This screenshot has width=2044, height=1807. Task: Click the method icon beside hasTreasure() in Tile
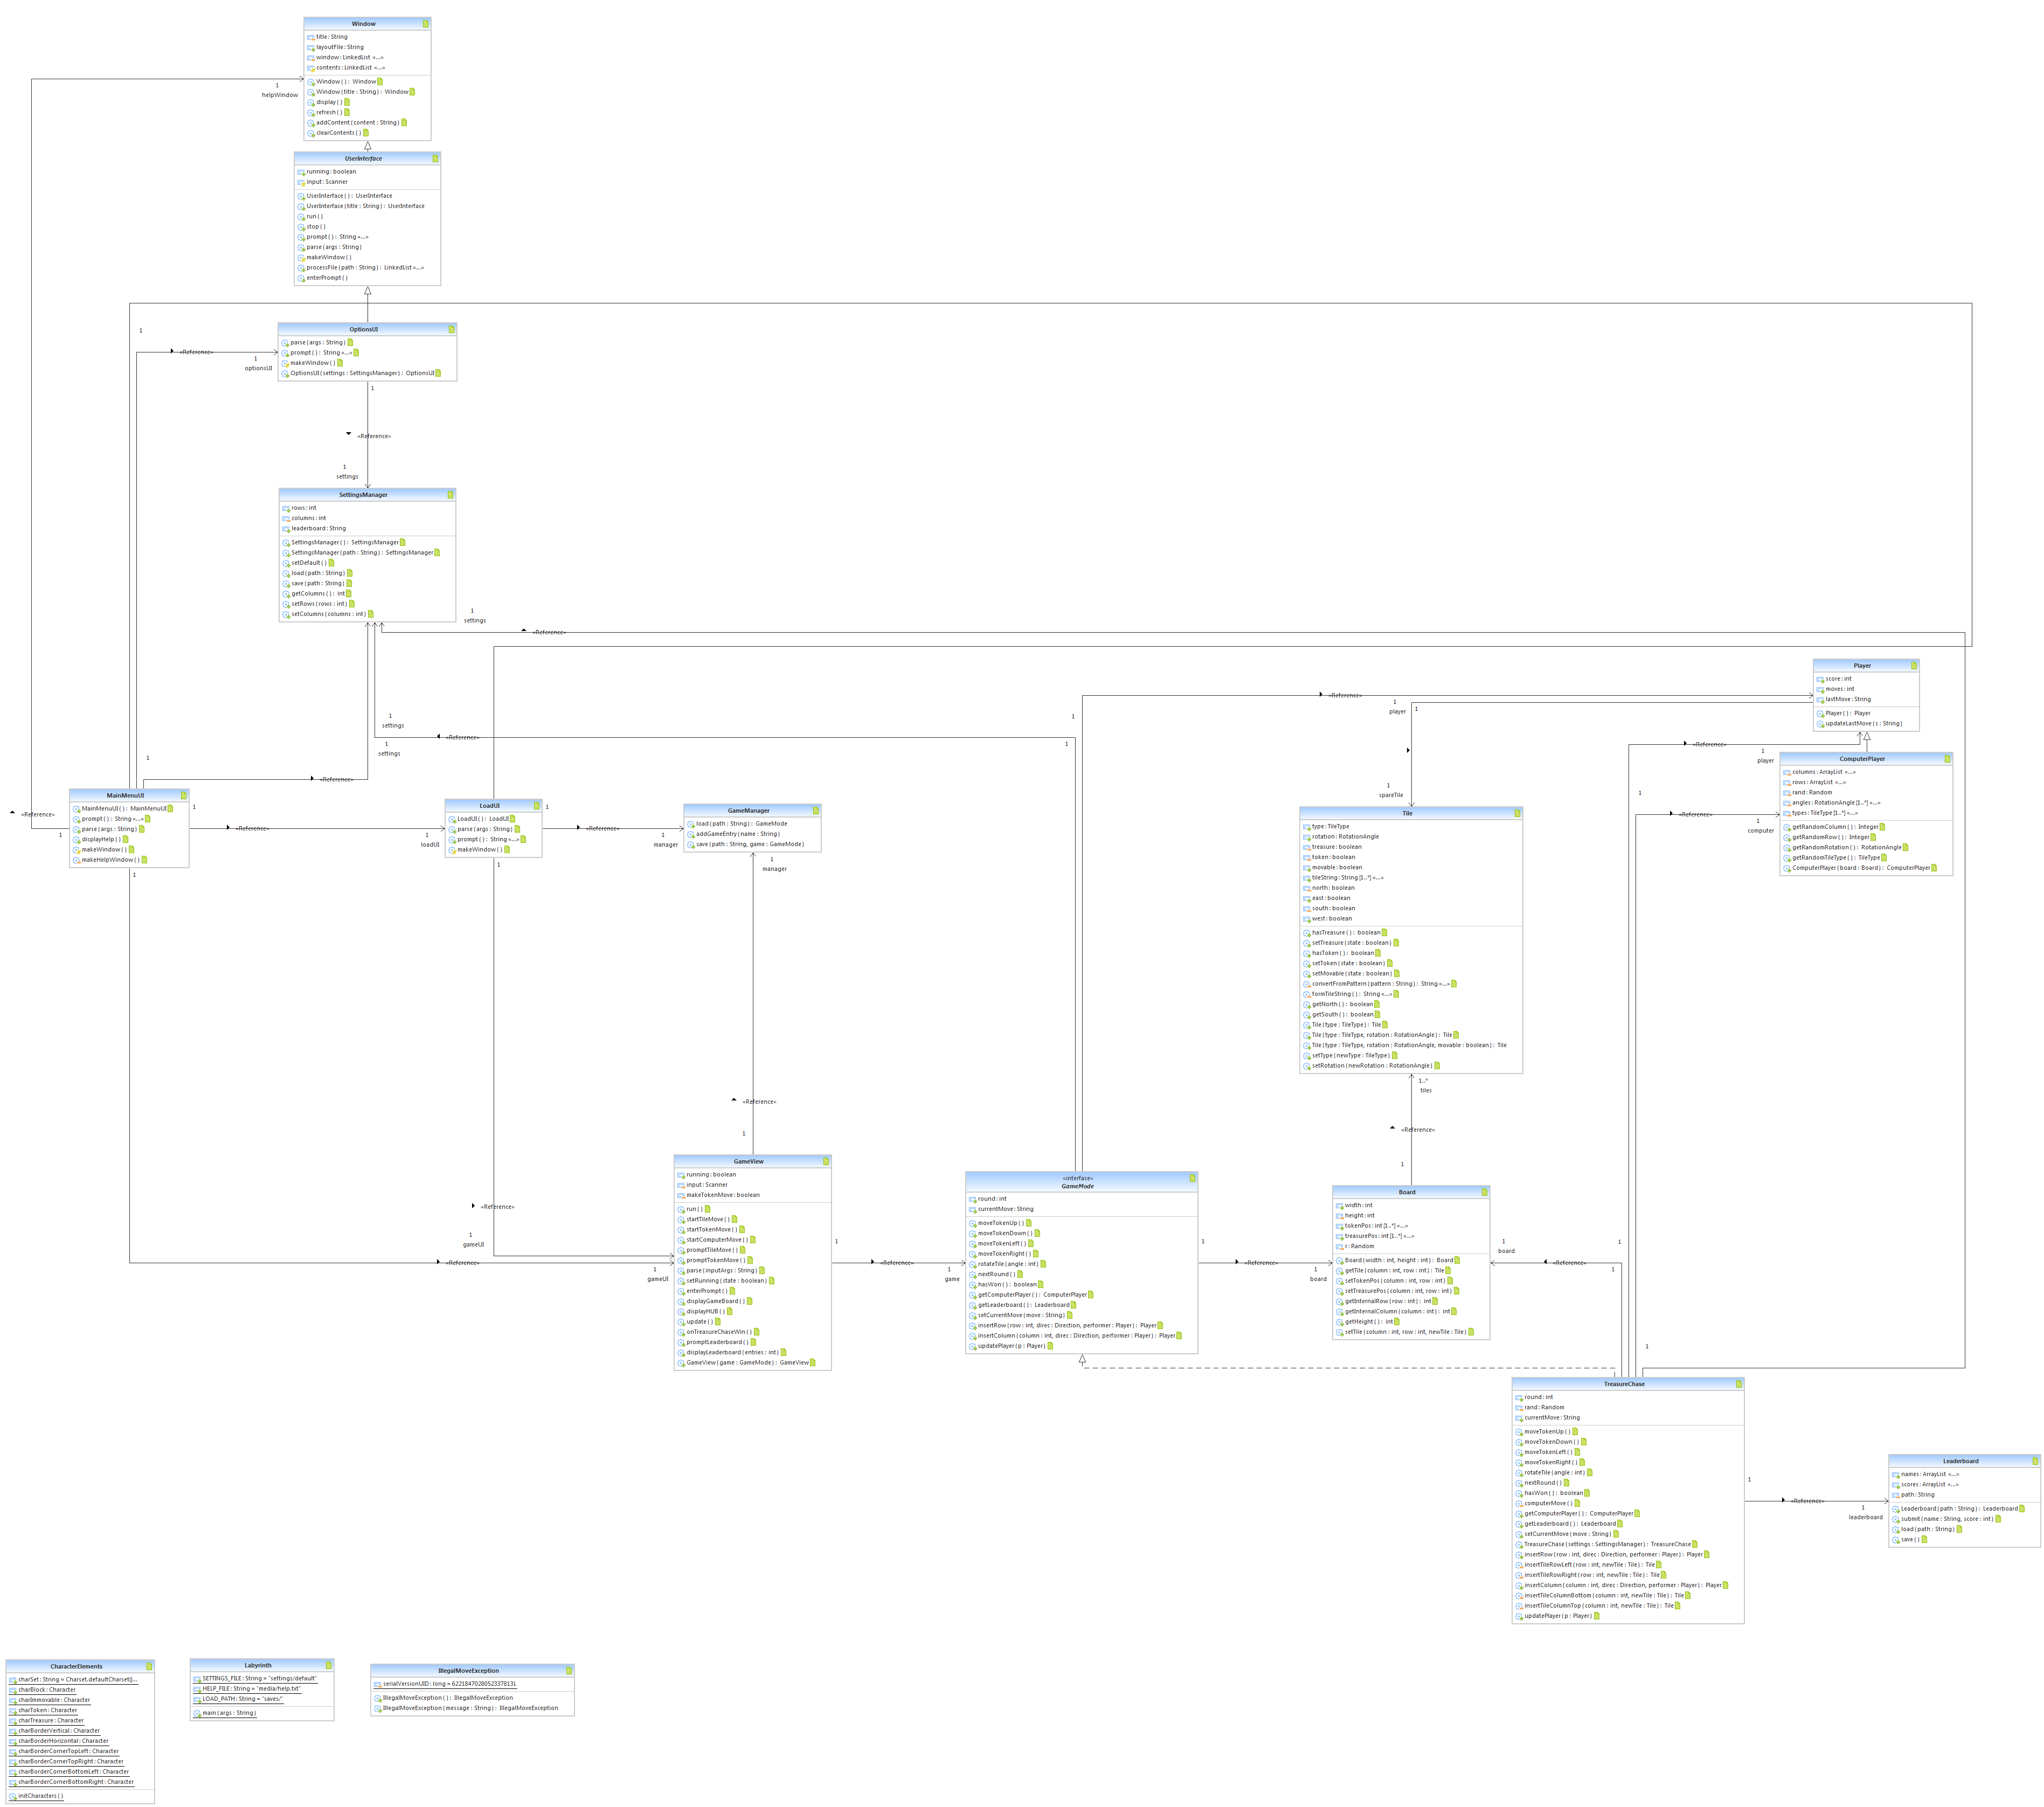coord(1307,933)
